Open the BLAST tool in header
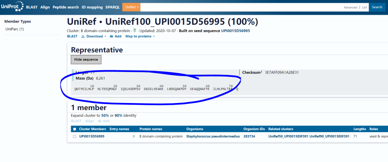 32,7
